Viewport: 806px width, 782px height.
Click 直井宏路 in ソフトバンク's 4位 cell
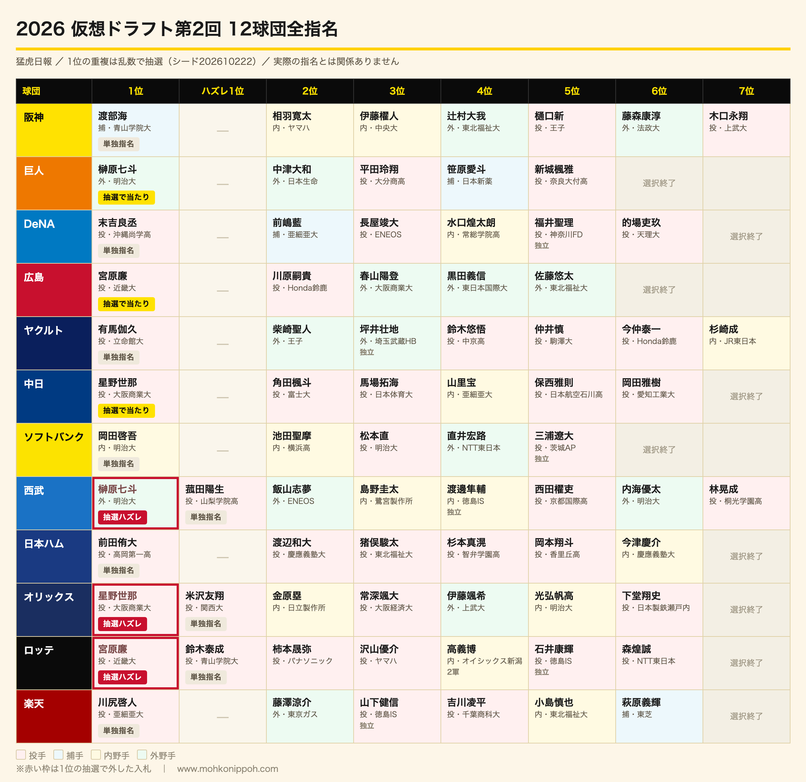pyautogui.click(x=466, y=435)
